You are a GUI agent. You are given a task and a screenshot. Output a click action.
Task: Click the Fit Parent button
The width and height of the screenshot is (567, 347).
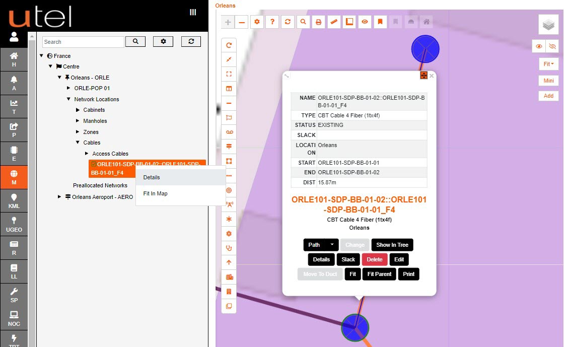(379, 274)
